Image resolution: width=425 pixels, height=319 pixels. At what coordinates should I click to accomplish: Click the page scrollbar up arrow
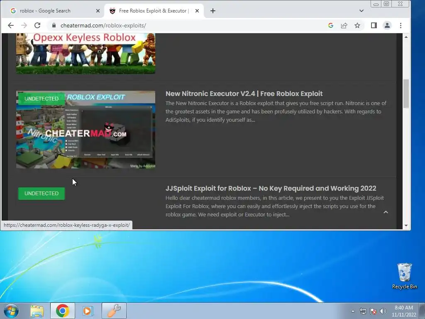coord(406,37)
